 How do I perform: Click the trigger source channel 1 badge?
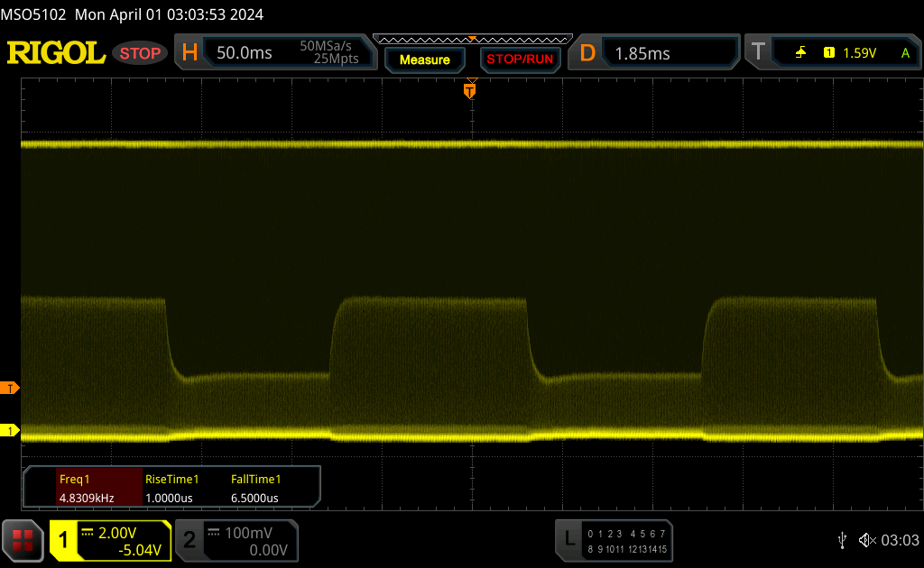(829, 53)
